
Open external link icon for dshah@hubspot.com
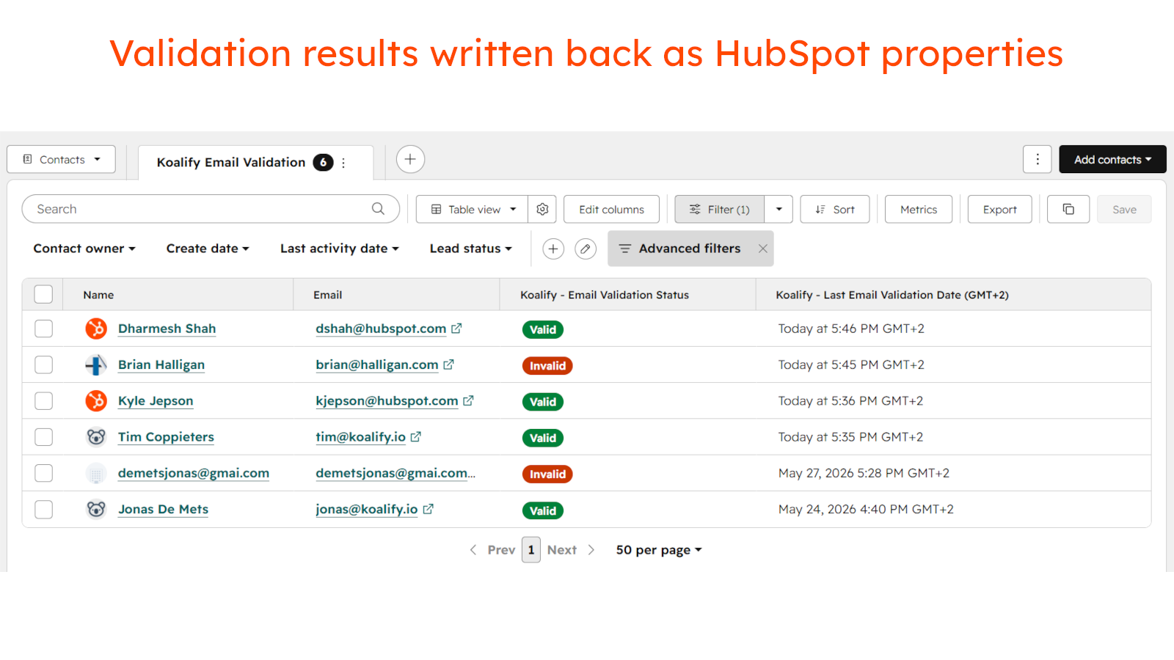pos(456,329)
